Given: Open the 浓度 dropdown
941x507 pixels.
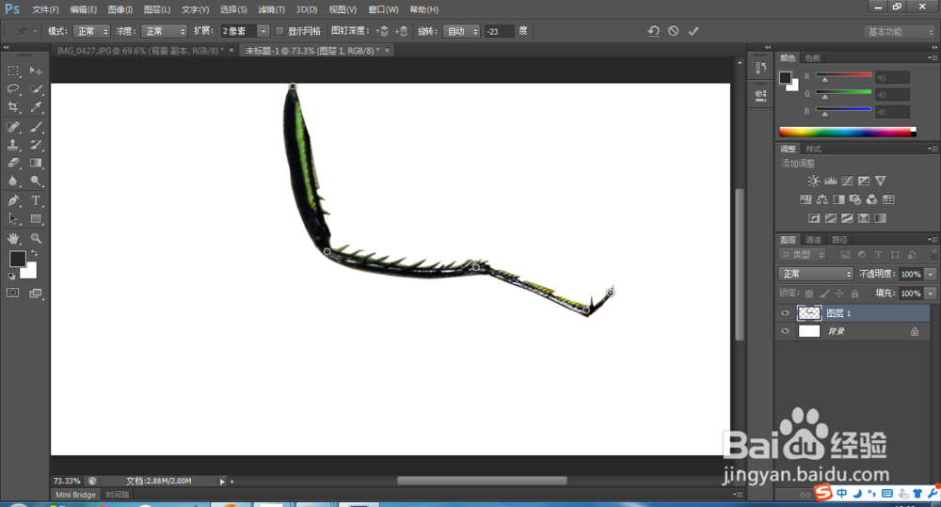Looking at the screenshot, I should [165, 31].
